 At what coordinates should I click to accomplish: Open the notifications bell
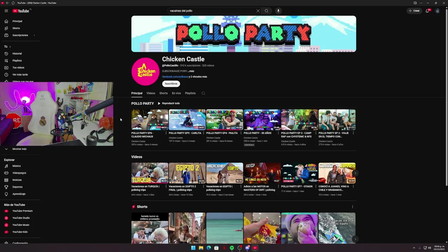tap(427, 11)
